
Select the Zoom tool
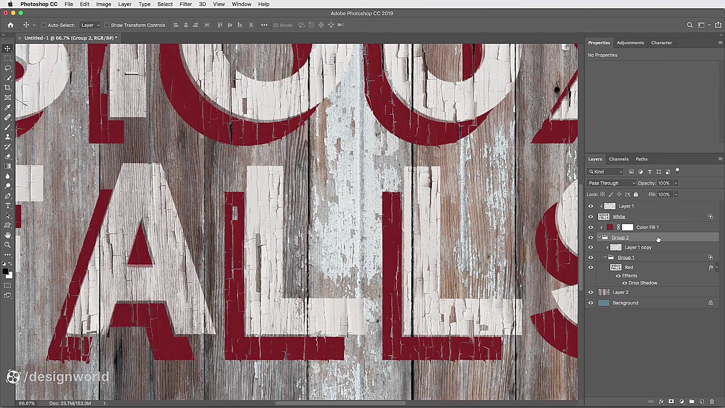pos(8,245)
